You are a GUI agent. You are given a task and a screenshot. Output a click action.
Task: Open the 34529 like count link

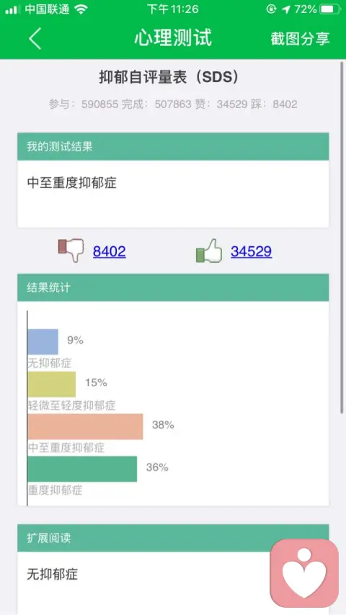[x=252, y=251]
